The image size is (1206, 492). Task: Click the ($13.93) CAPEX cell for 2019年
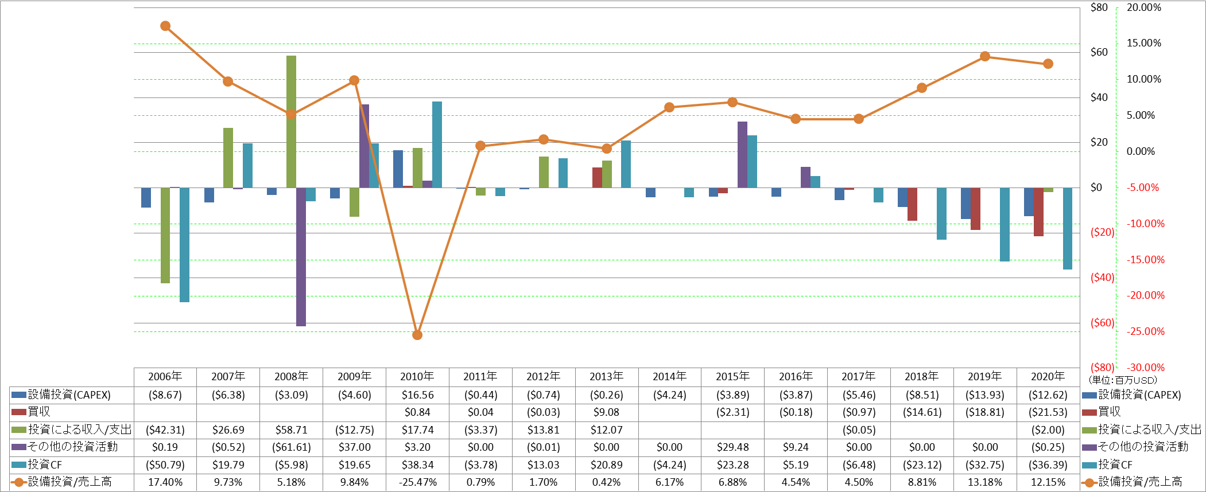click(x=985, y=395)
